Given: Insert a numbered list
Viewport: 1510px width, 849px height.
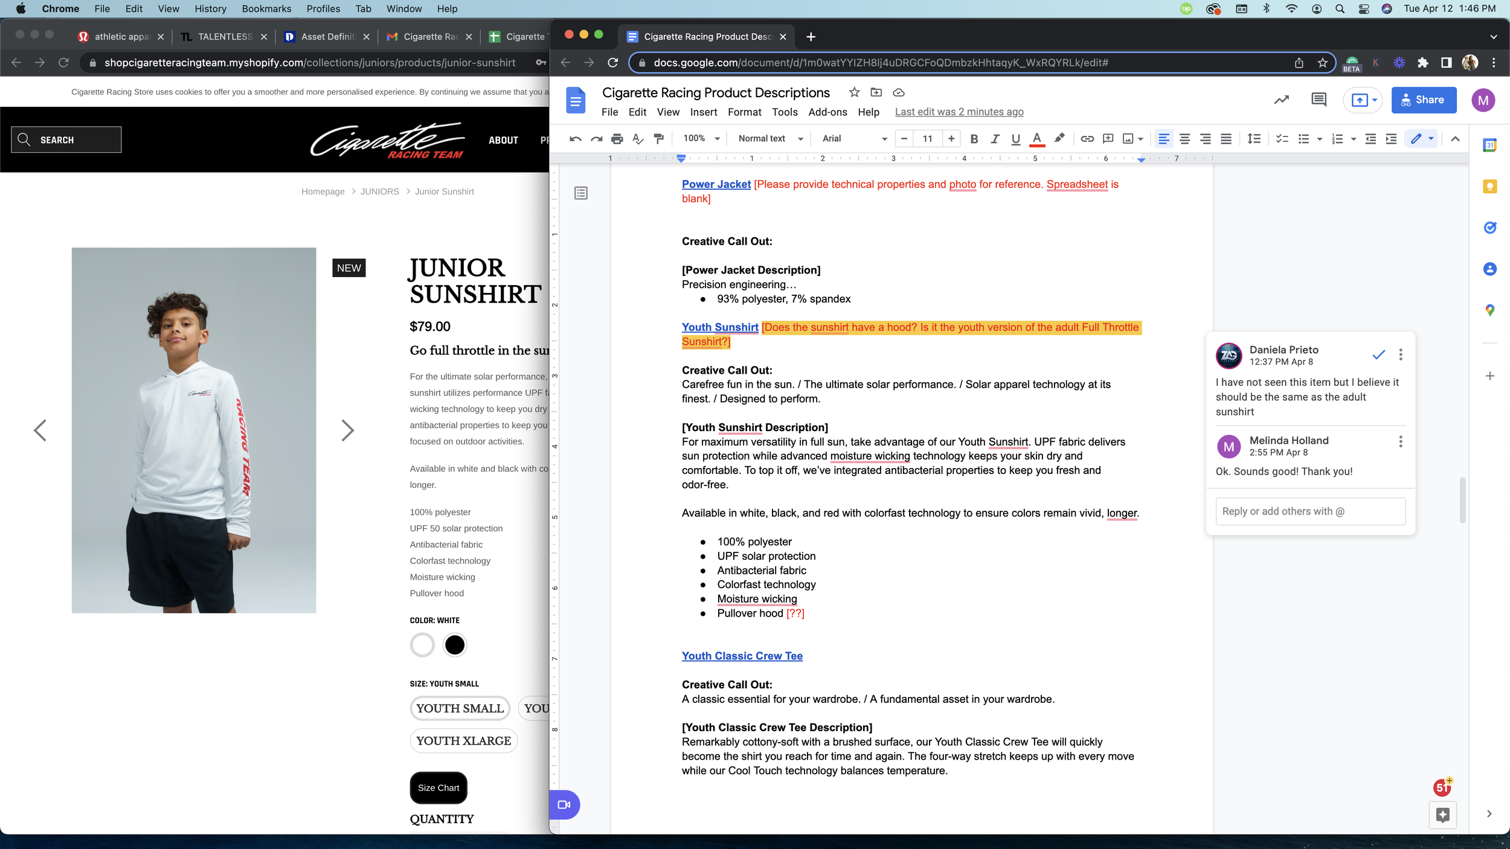Looking at the screenshot, I should click(1337, 139).
